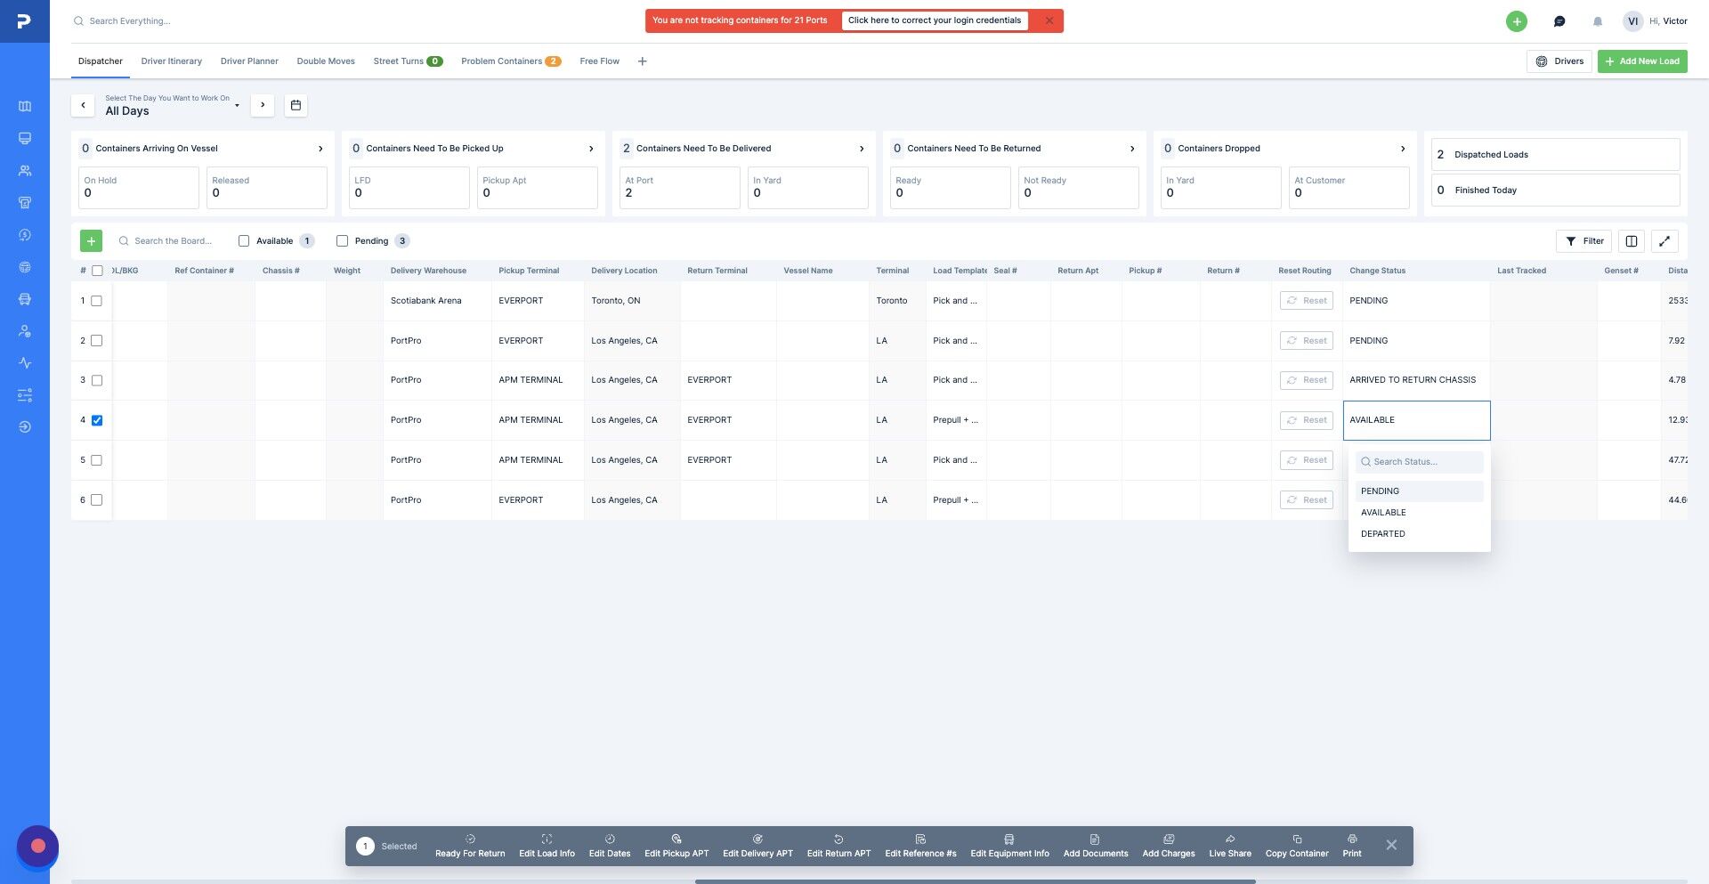The height and width of the screenshot is (884, 1709).
Task: Select PENDING in status dropdown list
Action: [1419, 491]
